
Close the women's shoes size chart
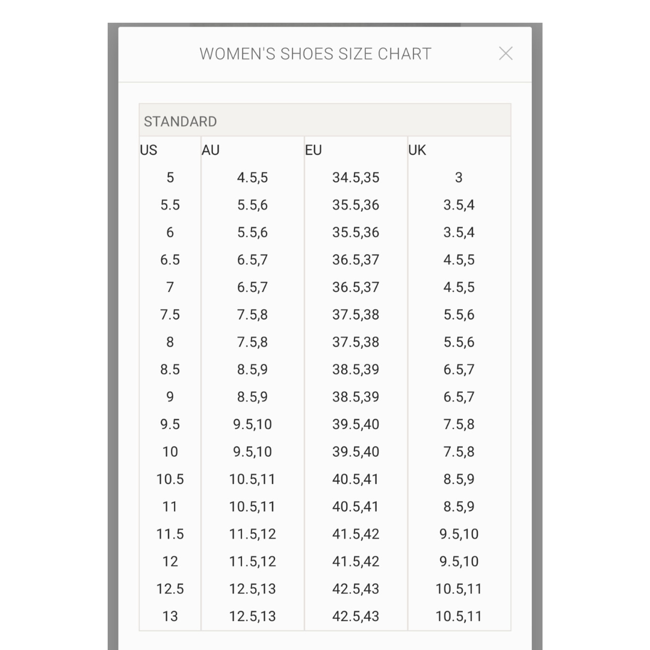pyautogui.click(x=506, y=54)
